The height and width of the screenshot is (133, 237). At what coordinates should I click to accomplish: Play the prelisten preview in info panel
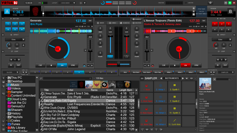point(214,79)
